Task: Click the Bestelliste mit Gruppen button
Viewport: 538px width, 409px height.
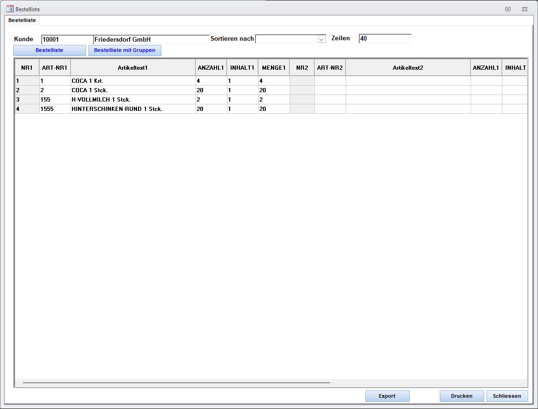Action: 124,50
